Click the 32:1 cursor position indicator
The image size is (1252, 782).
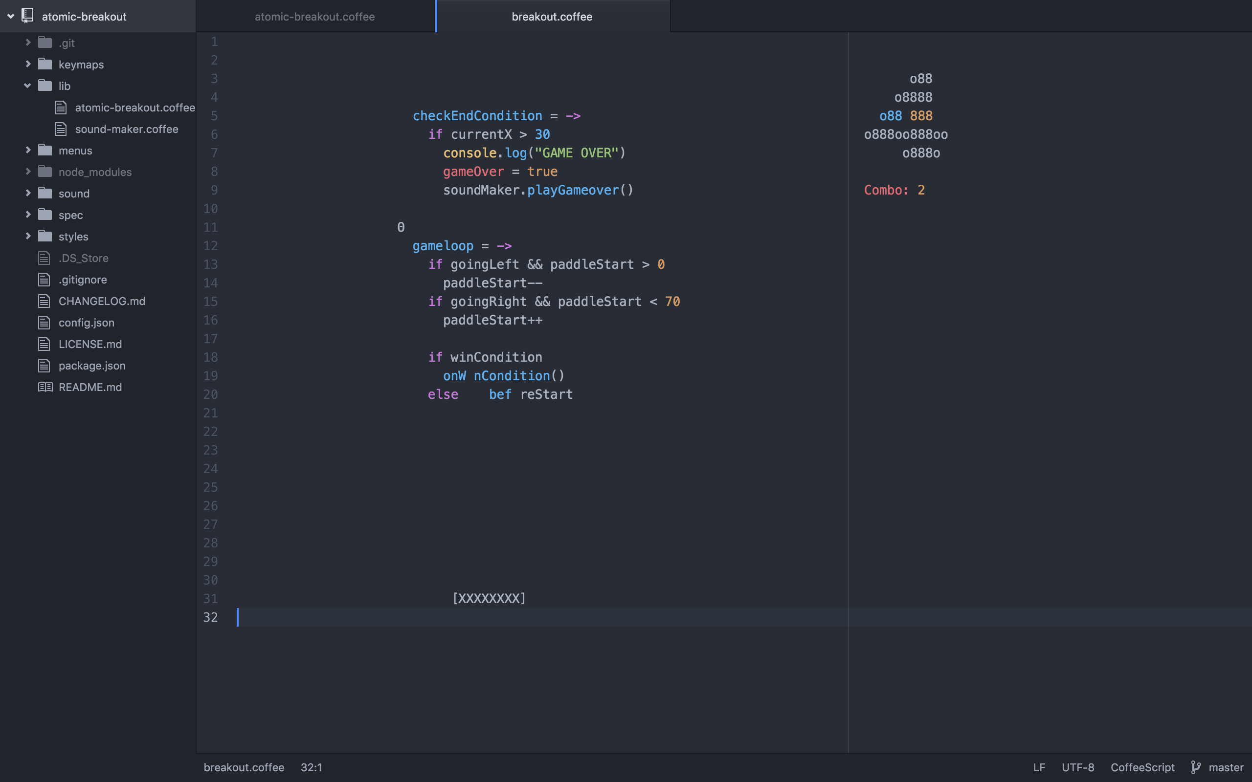(311, 767)
